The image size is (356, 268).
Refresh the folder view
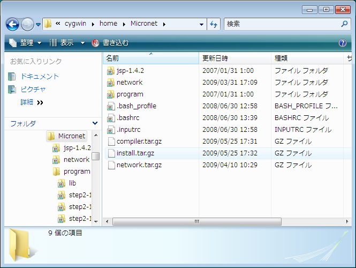pyautogui.click(x=214, y=24)
